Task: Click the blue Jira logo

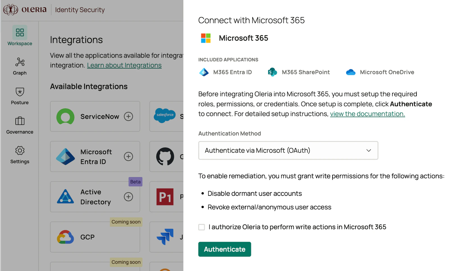Action: (165, 237)
